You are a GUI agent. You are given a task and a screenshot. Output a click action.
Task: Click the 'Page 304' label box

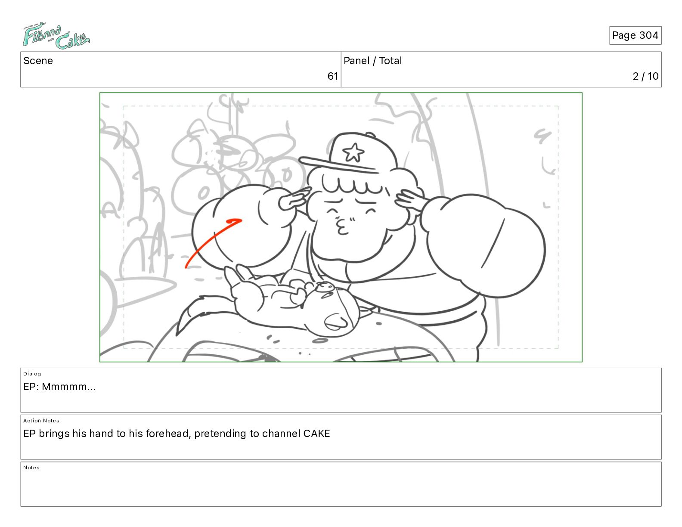tap(635, 35)
